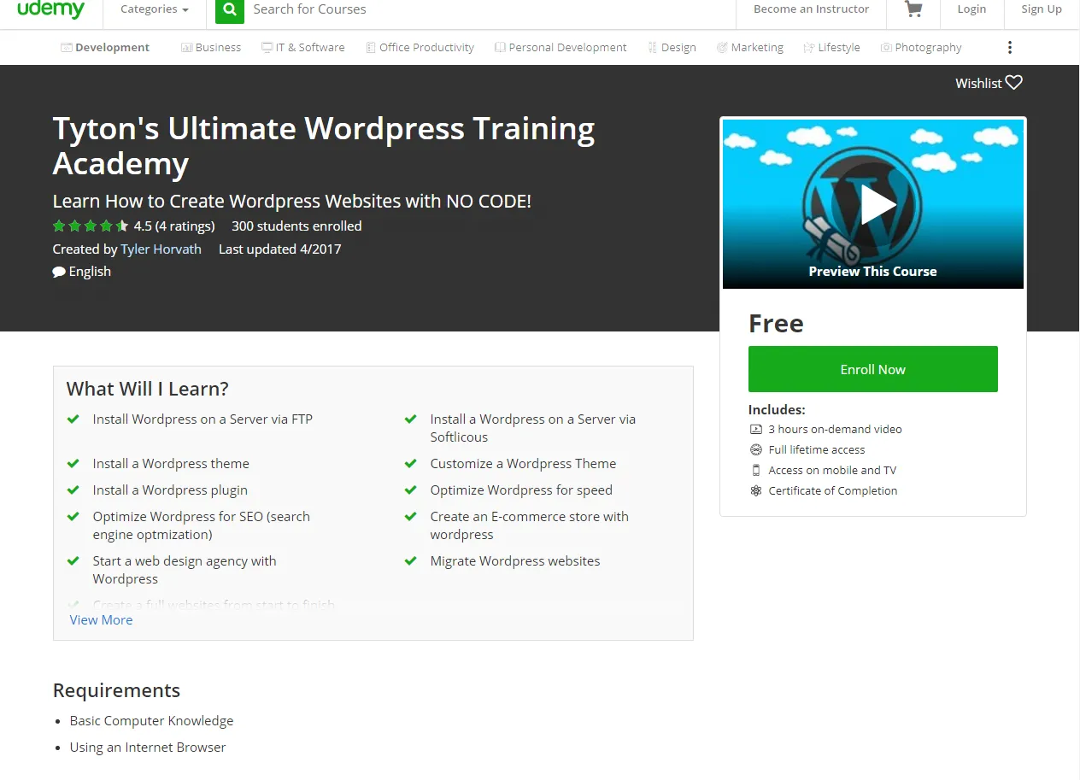
Task: Click the Using an Internet Browser requirement
Action: click(148, 748)
